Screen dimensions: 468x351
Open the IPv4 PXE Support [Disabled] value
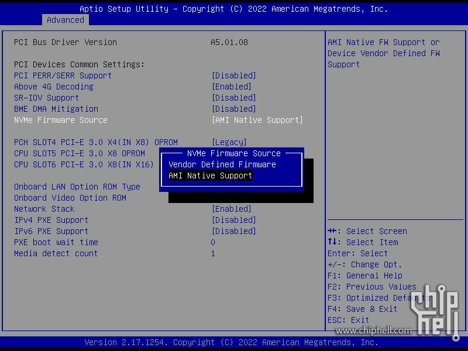233,221
